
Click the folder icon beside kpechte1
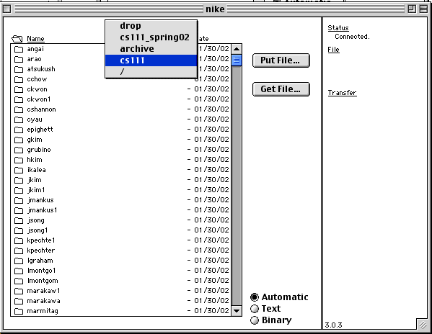tap(19, 241)
